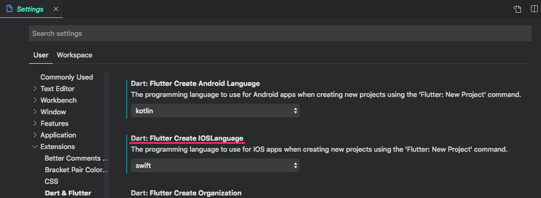Expand Application chevron

(x=35, y=135)
